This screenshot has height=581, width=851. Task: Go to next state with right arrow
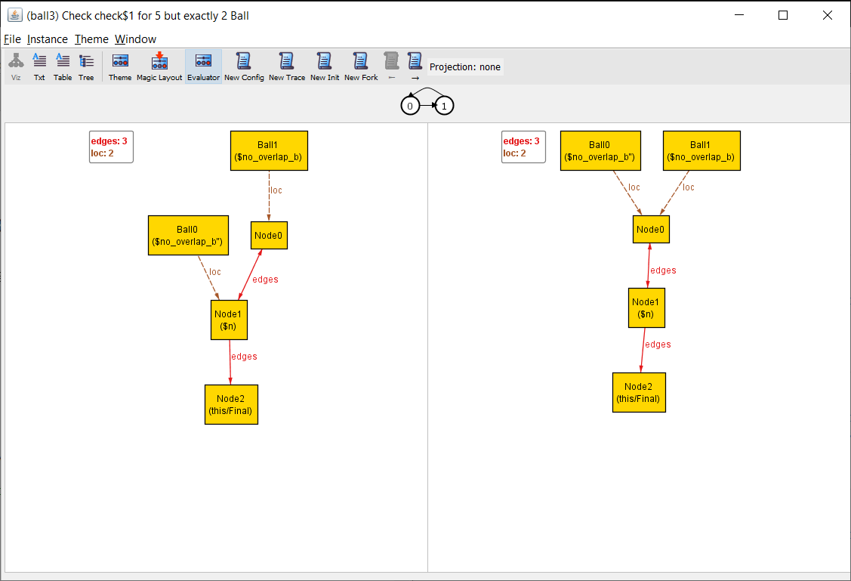tap(415, 66)
